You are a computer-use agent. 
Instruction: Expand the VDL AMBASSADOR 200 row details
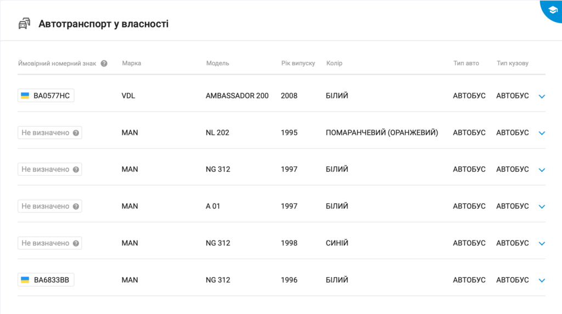[x=542, y=97]
